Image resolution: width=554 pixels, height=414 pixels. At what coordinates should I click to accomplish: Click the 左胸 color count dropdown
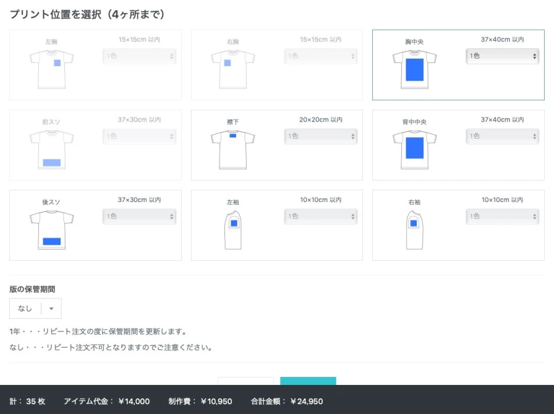(x=139, y=56)
